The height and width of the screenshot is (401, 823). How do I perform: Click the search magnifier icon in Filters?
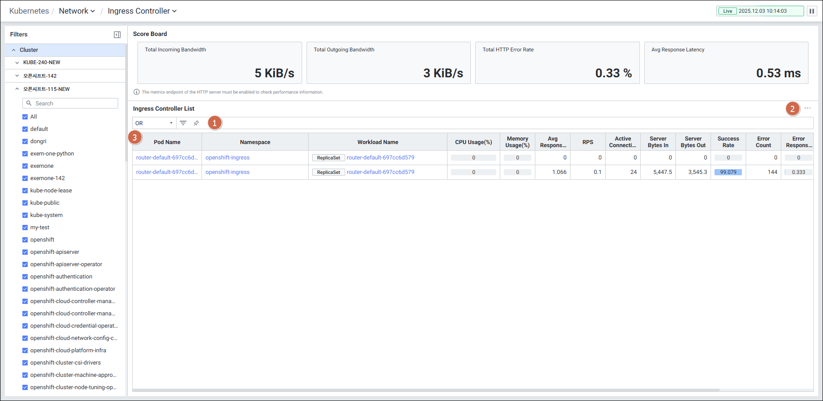tap(29, 103)
